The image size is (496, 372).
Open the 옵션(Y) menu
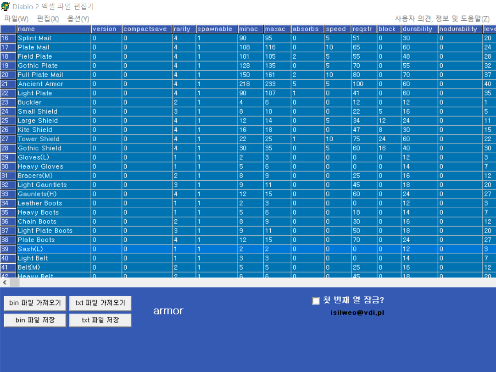click(78, 19)
